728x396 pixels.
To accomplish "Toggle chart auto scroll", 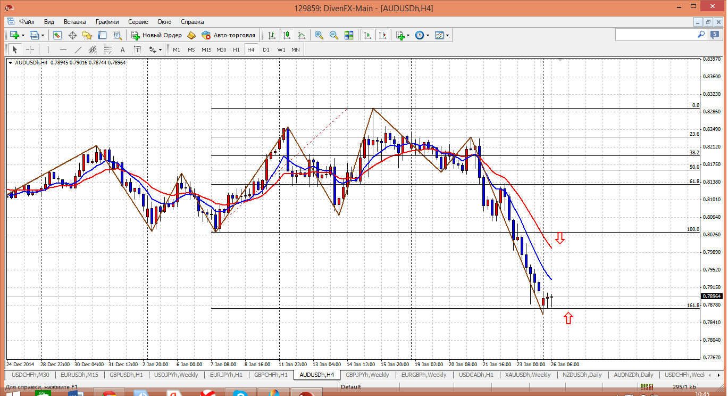I will (367, 35).
